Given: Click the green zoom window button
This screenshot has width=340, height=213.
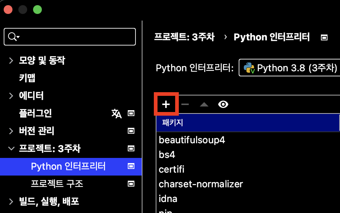Looking at the screenshot, I should click(x=37, y=10).
